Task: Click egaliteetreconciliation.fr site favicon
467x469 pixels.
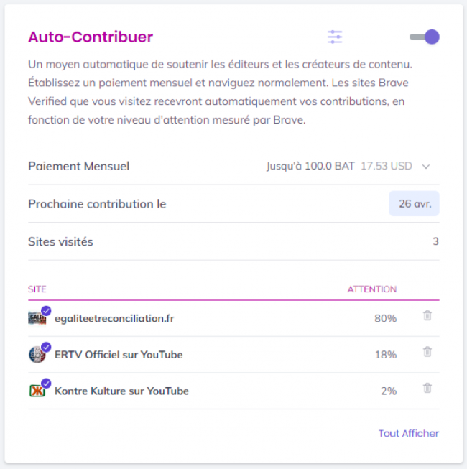Action: pos(37,319)
